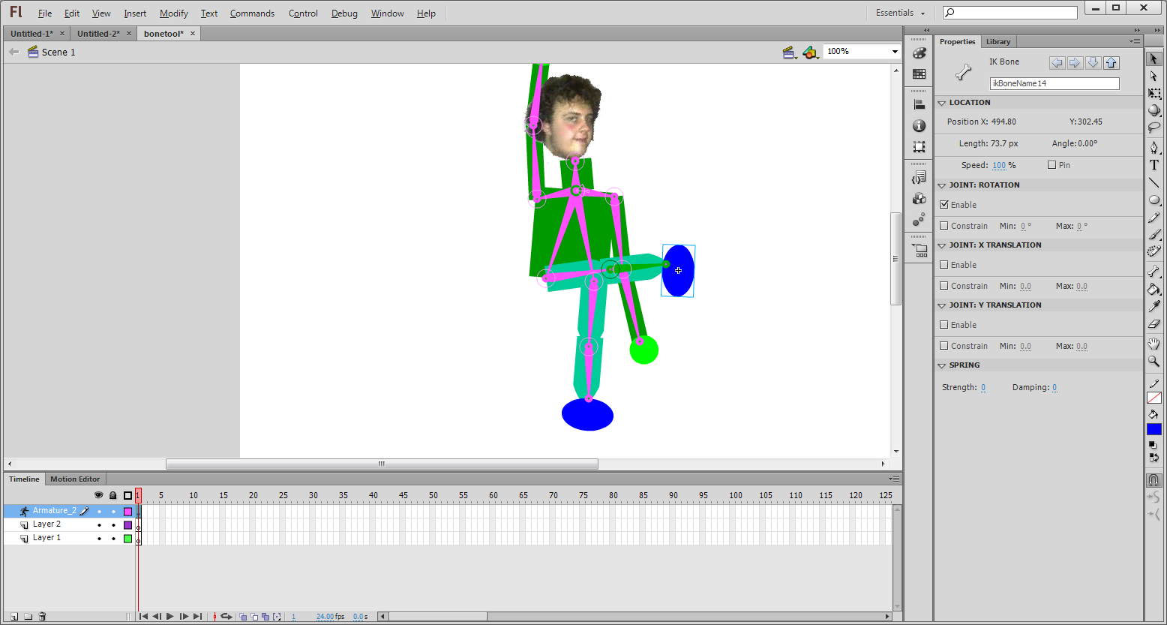
Task: Click the Spring Strength value link
Action: pyautogui.click(x=983, y=386)
